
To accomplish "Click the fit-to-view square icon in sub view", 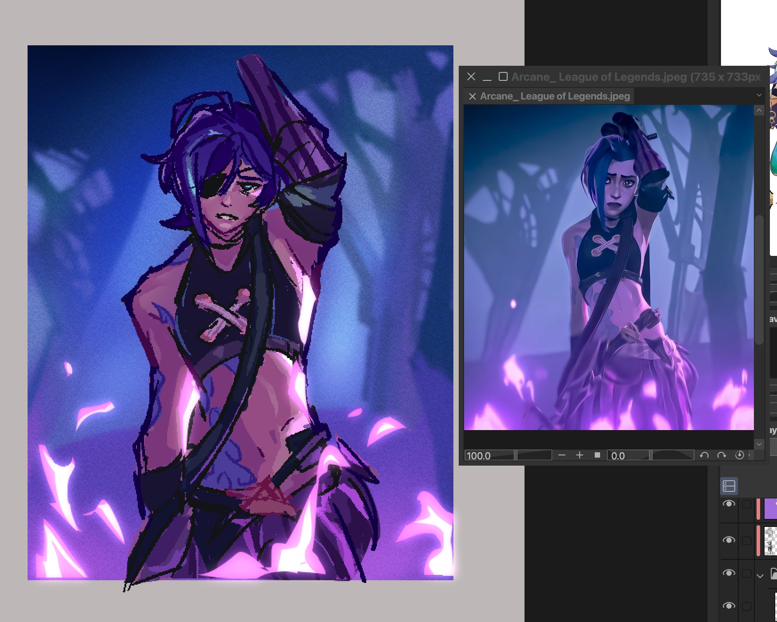I will point(597,455).
